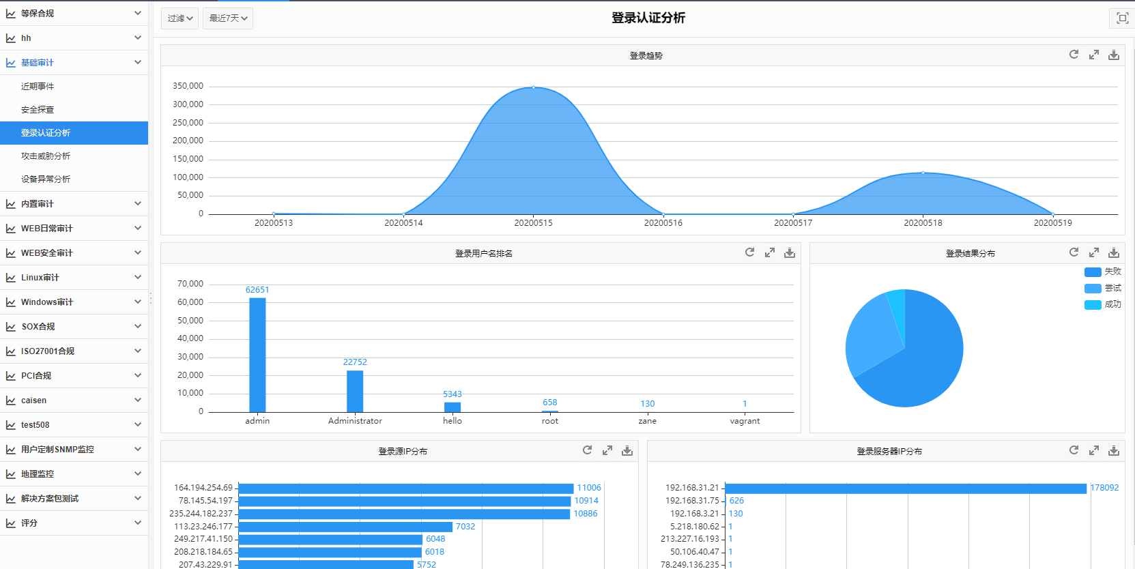Screen dimensions: 1135x569
Task: Expand the Linux审计 sidebar section
Action: [74, 278]
